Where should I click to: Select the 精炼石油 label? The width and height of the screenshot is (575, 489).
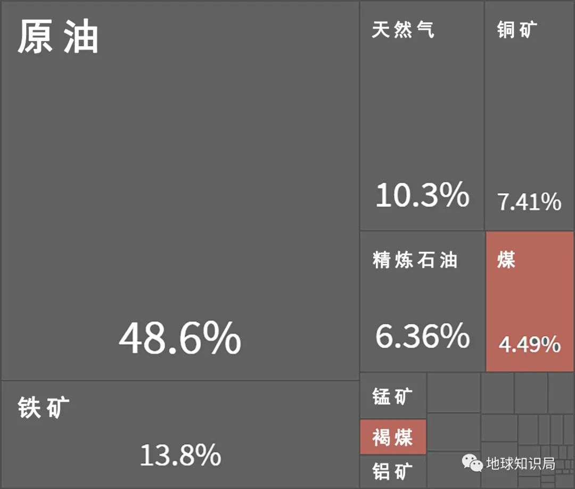click(x=415, y=260)
